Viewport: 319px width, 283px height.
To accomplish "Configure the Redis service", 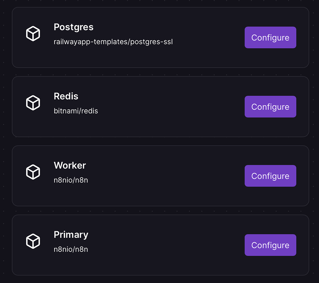I will [270, 107].
